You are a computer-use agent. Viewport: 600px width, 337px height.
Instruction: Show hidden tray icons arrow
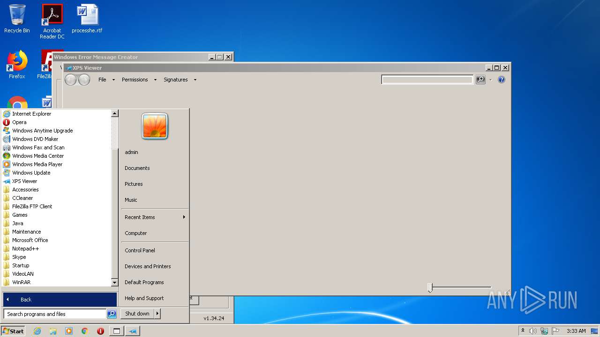[x=523, y=330]
